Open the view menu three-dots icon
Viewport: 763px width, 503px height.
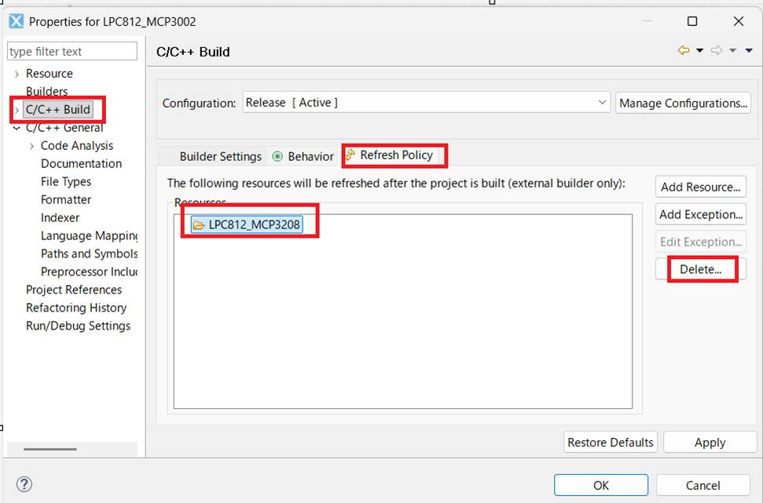click(x=749, y=51)
